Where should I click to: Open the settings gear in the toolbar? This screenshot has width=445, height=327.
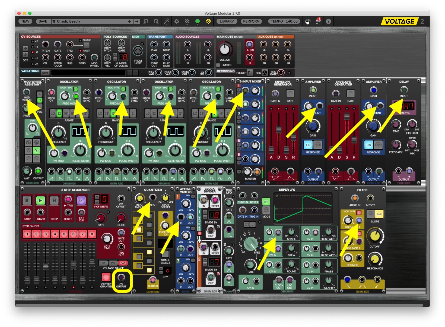tap(177, 21)
